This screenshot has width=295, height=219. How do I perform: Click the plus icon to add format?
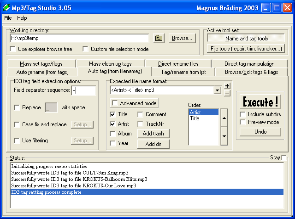227,86
